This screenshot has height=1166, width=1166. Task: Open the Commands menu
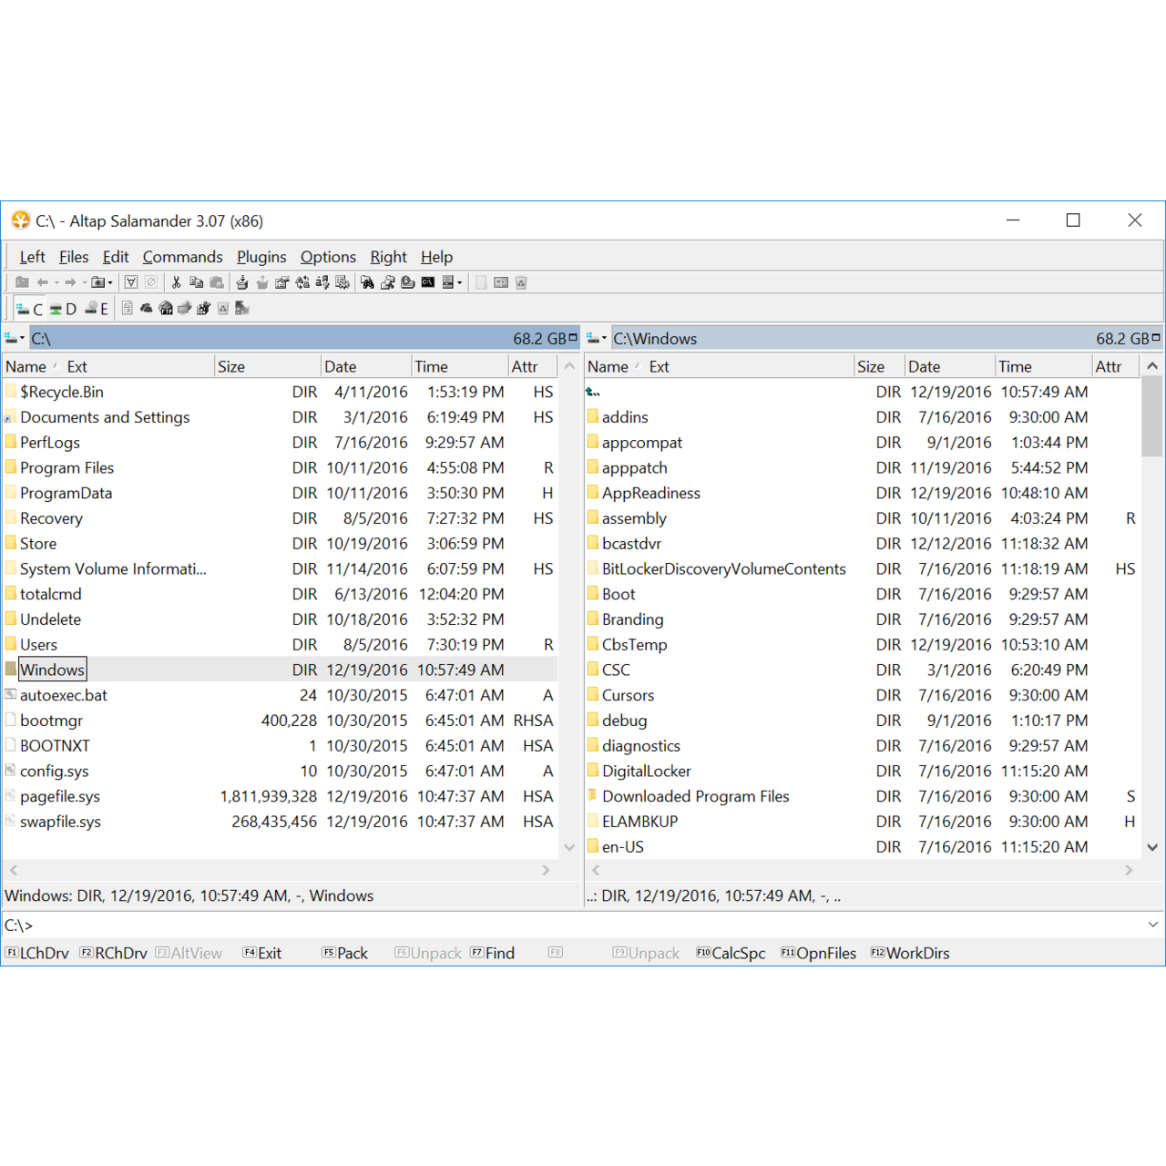[x=182, y=257]
